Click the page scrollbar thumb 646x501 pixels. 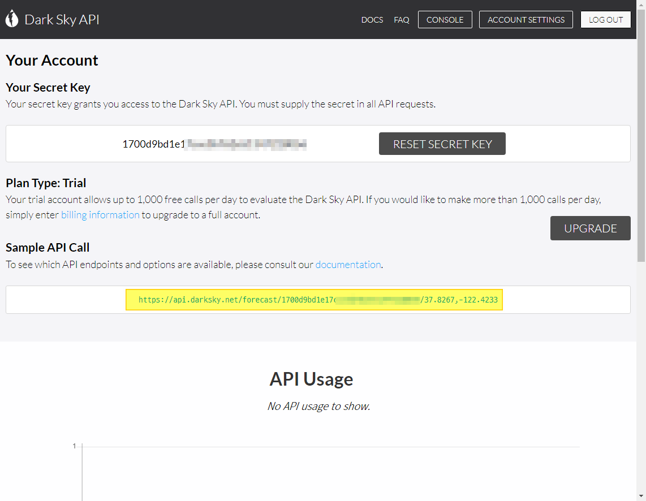(x=641, y=136)
